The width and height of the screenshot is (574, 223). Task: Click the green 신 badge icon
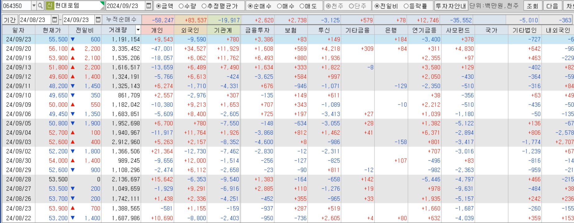pyautogui.click(x=49, y=6)
